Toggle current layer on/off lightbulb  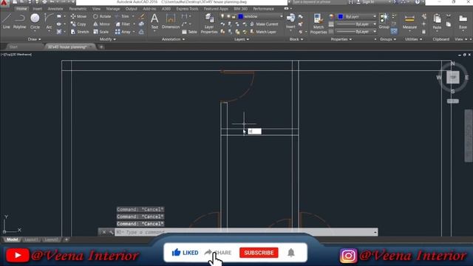222,16
